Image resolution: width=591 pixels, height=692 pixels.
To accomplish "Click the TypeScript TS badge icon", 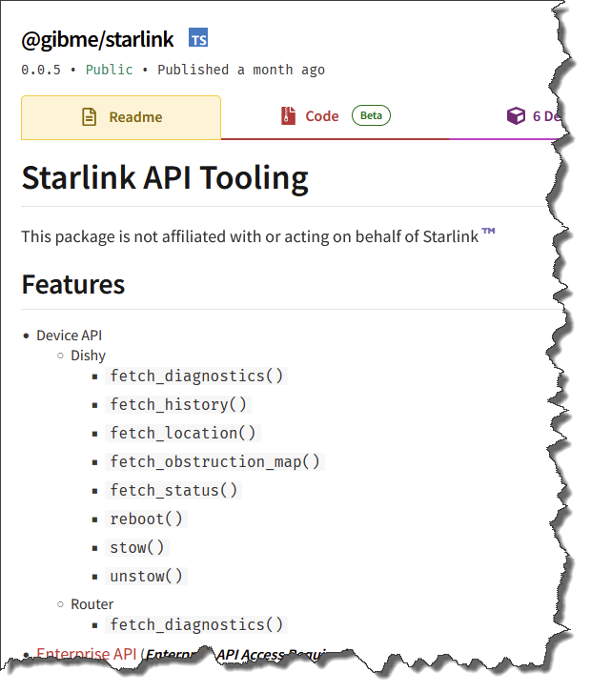I will tap(198, 39).
